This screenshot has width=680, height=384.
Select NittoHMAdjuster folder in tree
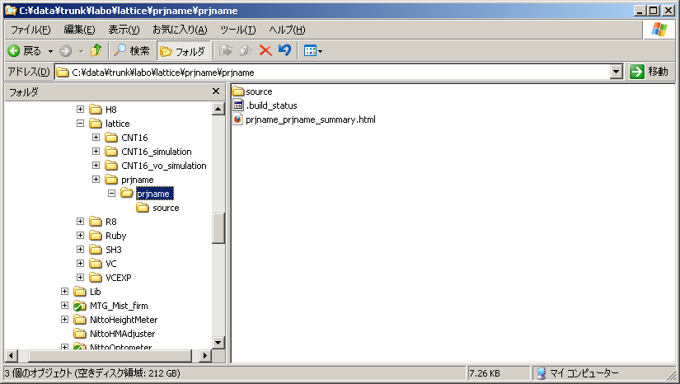[x=122, y=334]
